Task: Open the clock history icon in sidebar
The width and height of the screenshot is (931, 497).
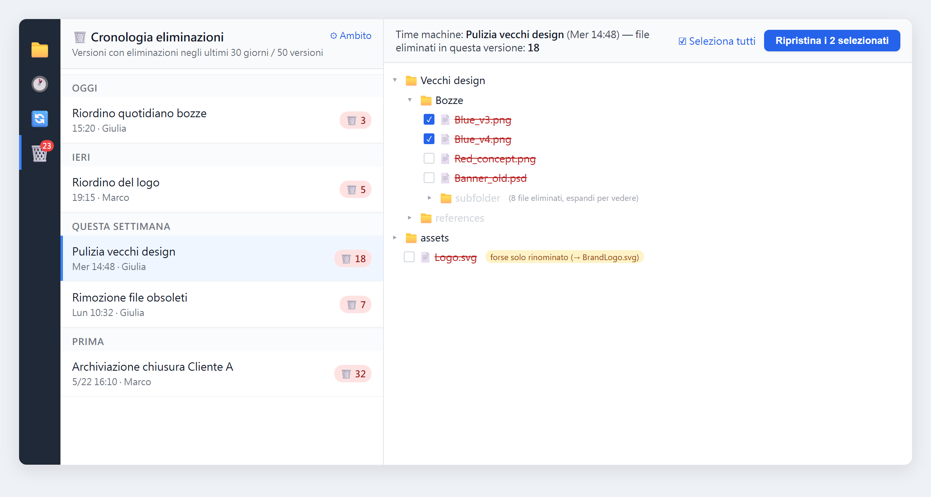Action: [x=40, y=84]
